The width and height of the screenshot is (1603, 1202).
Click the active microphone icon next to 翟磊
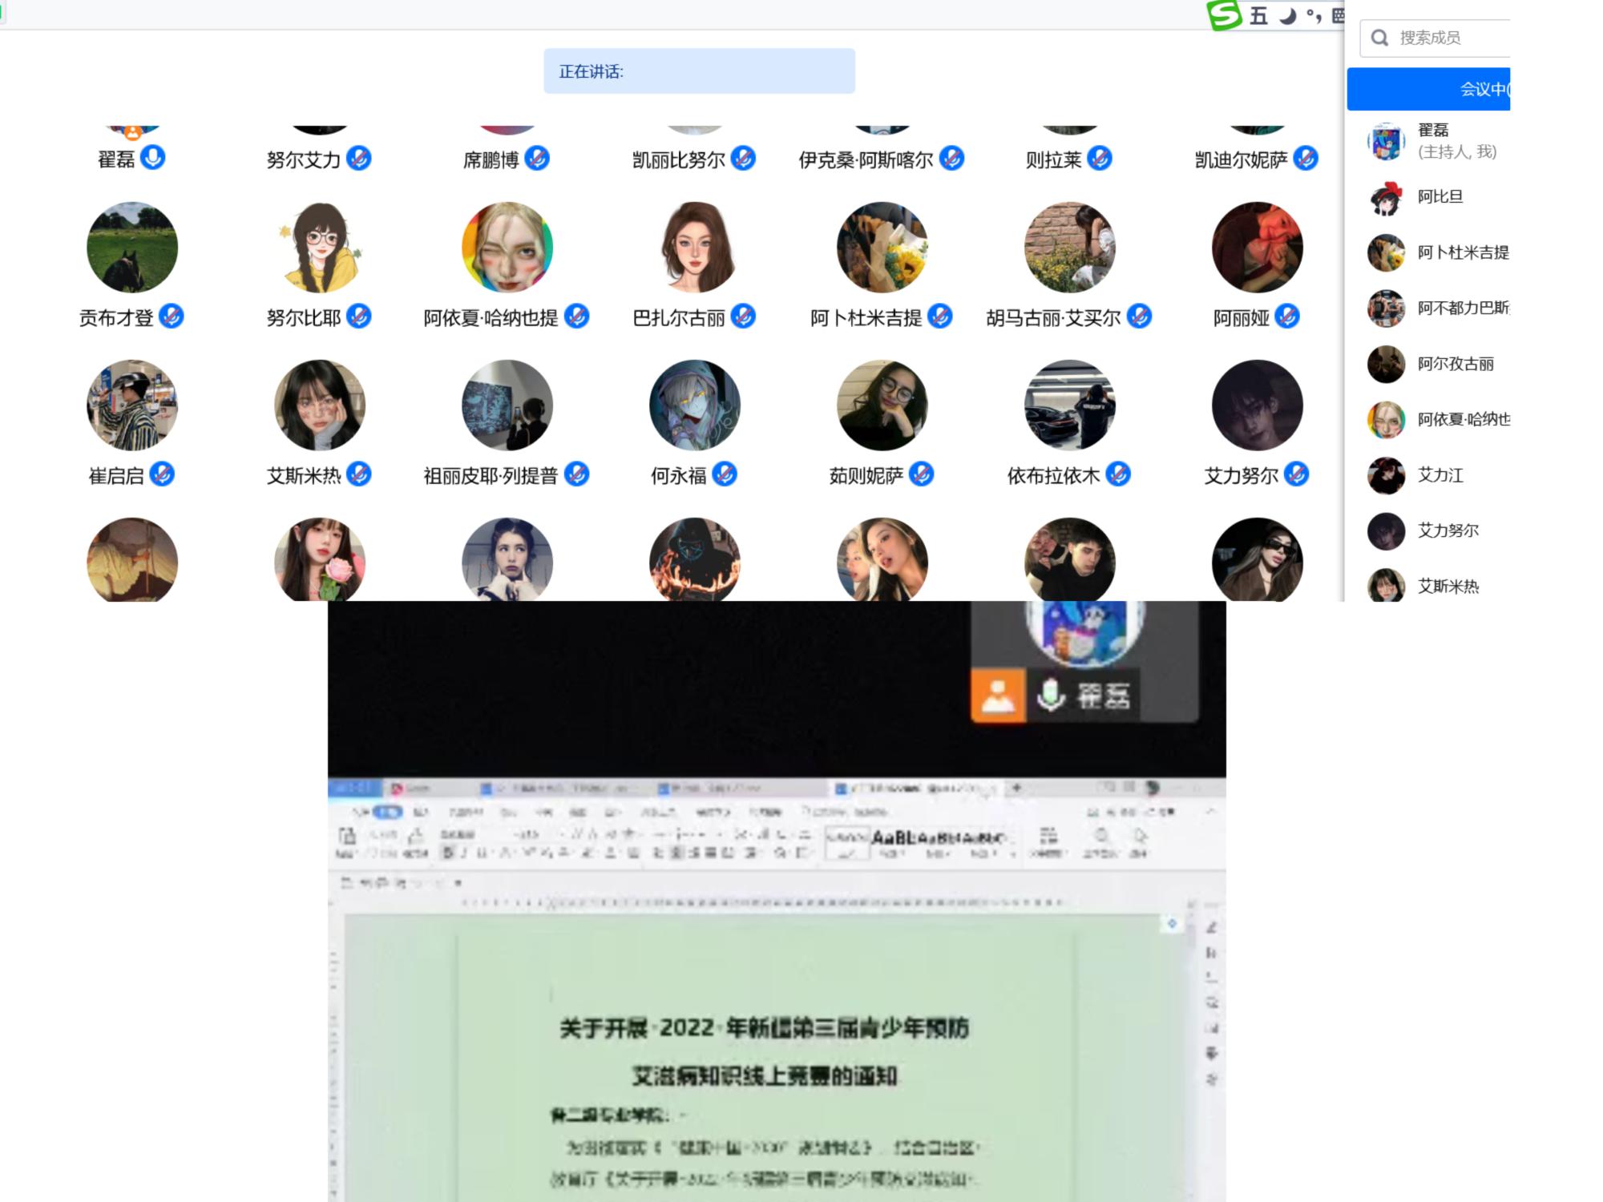coord(152,157)
